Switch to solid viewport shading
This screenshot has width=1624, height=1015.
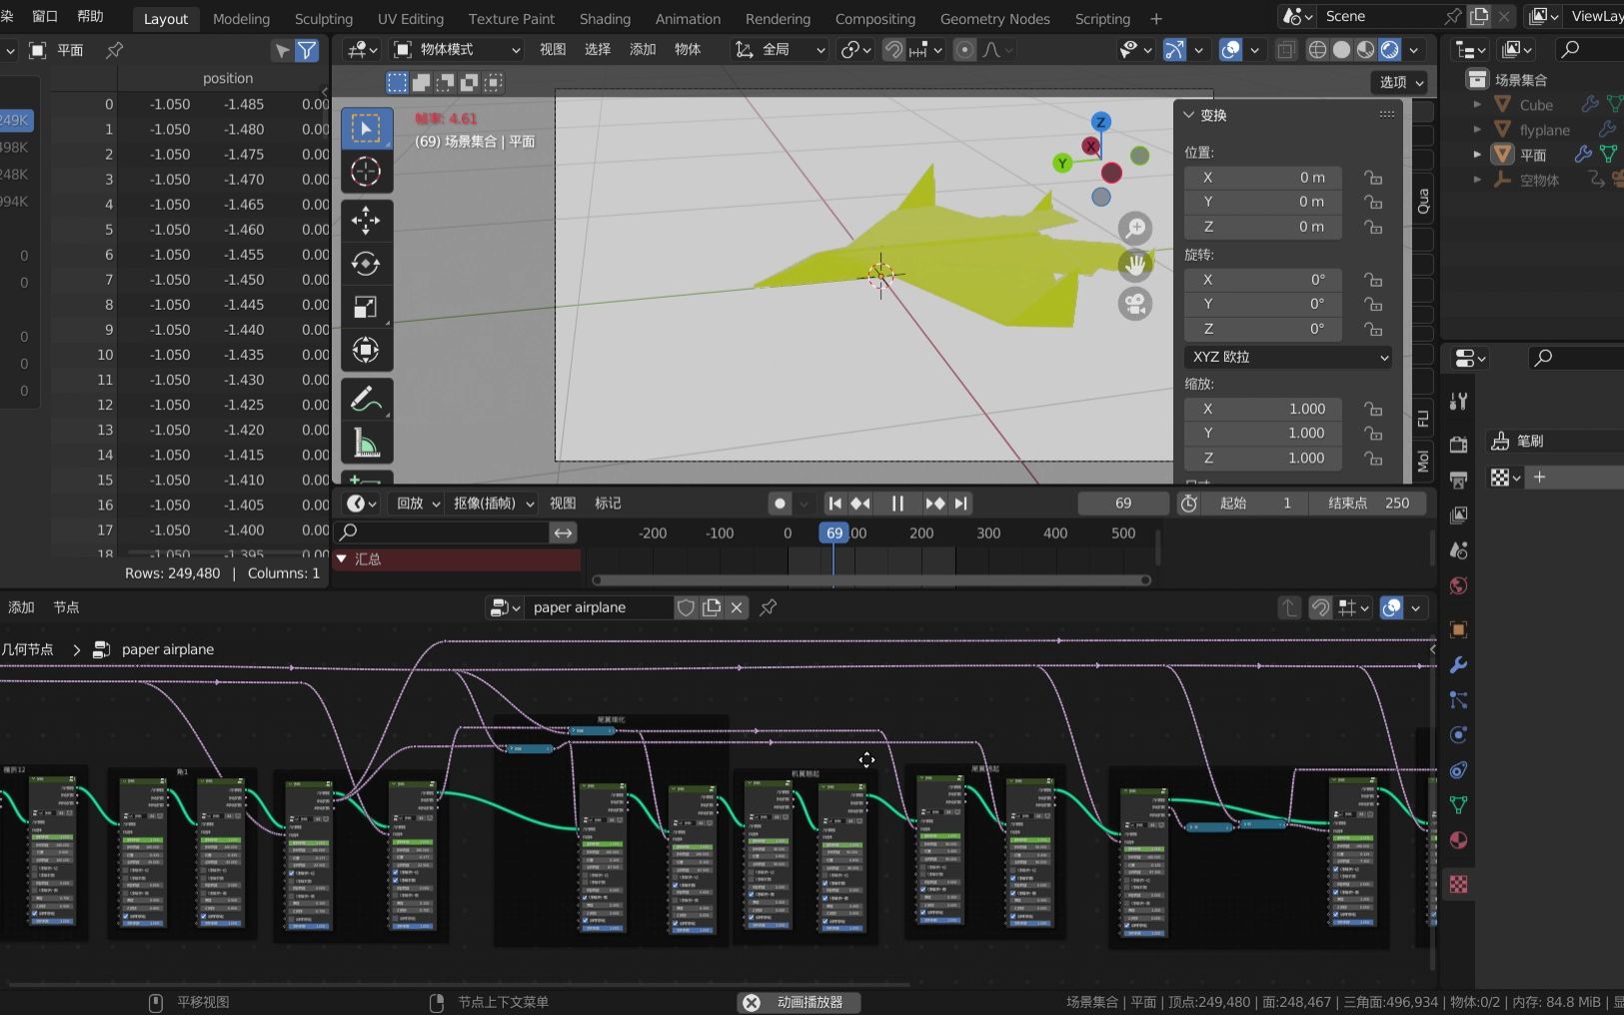(x=1341, y=49)
